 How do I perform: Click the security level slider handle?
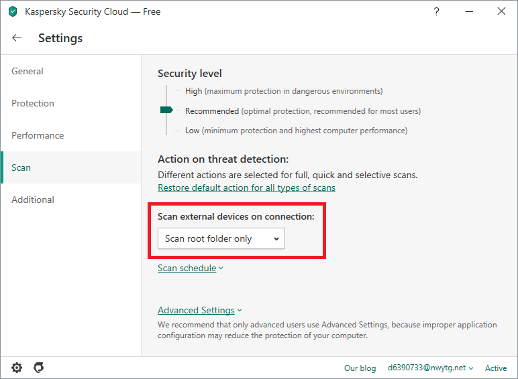point(166,110)
